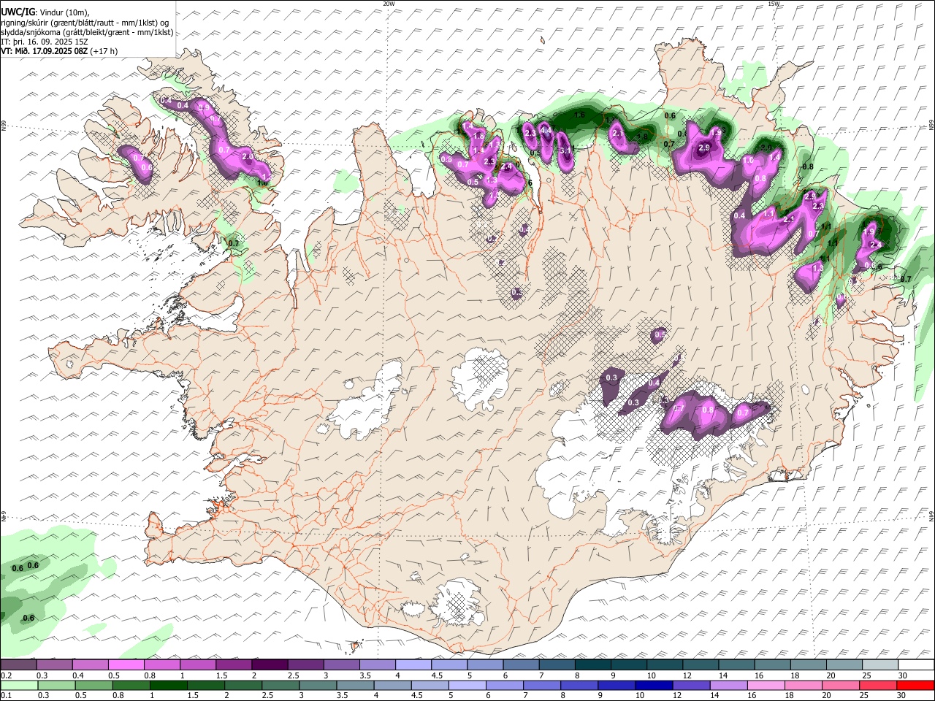
Task: Pick the 0.4 orchid swatch in the purple legend row
Action: [x=90, y=665]
